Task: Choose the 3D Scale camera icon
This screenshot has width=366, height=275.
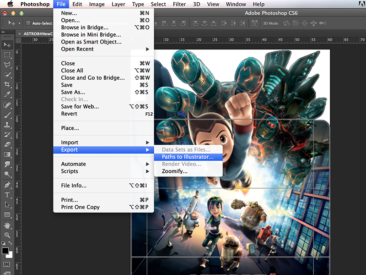Action: point(323,23)
